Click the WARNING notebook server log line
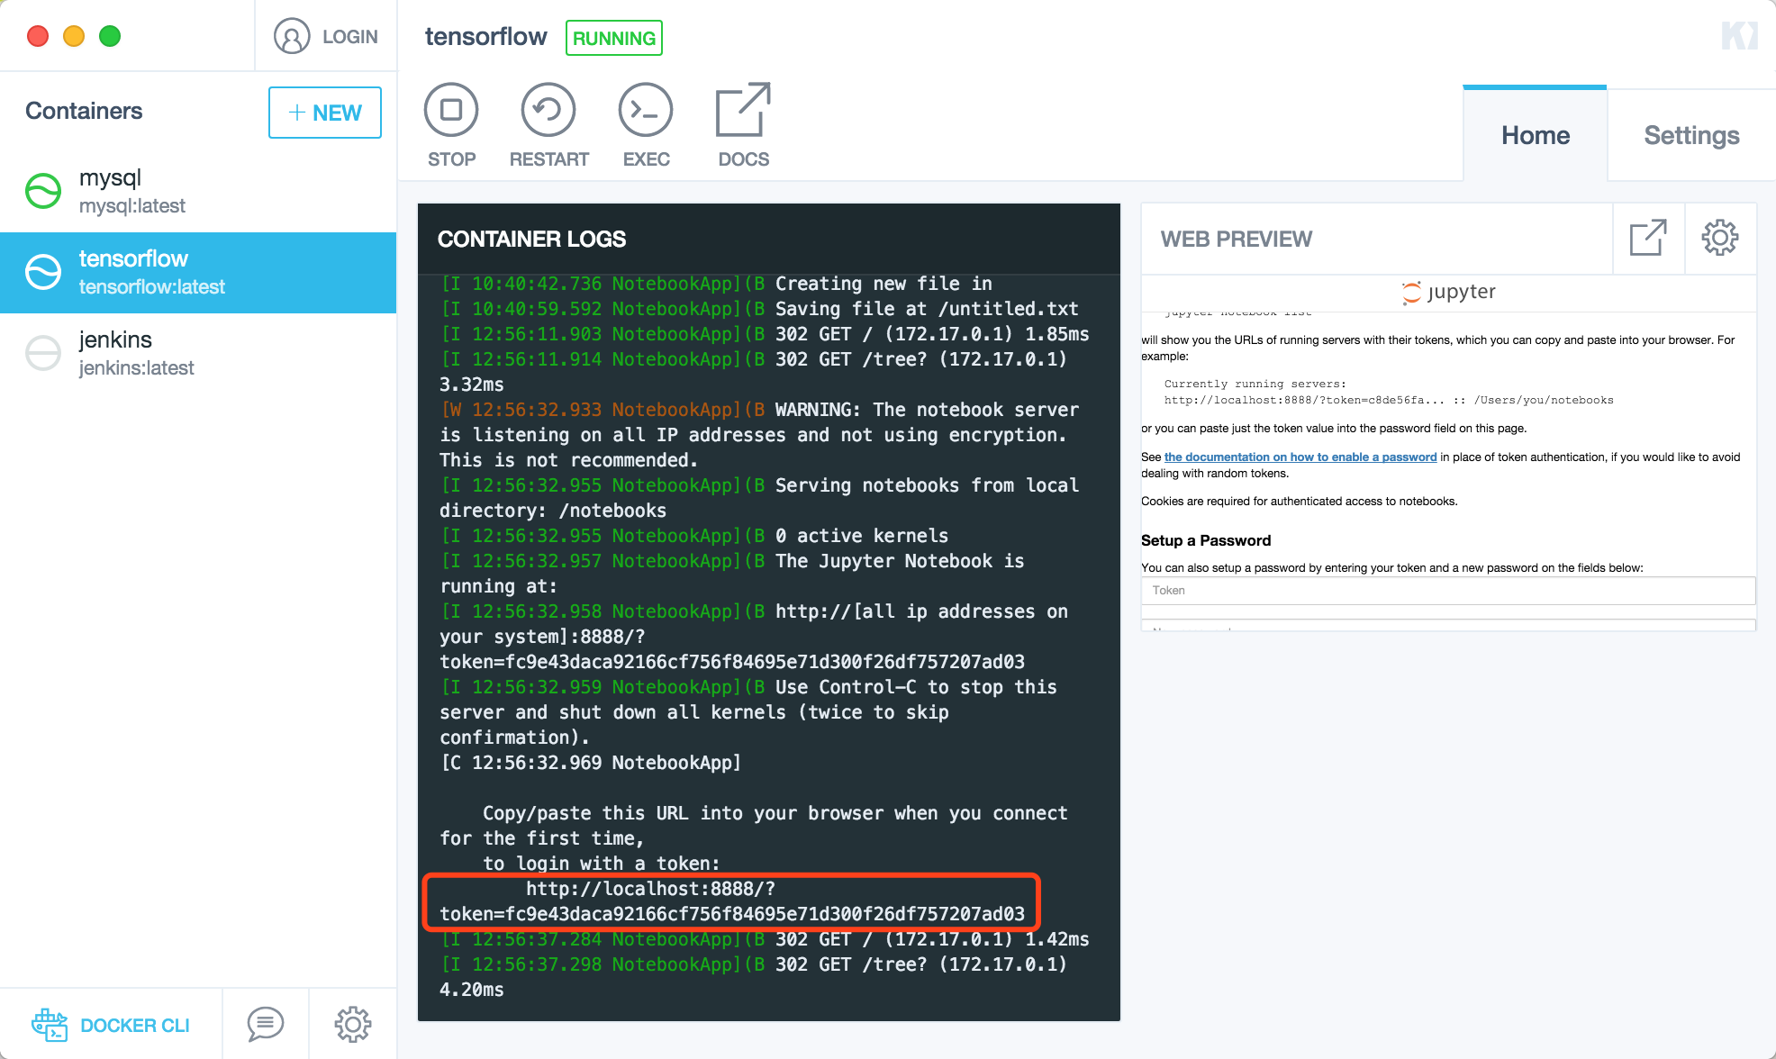1776x1059 pixels. 759,435
